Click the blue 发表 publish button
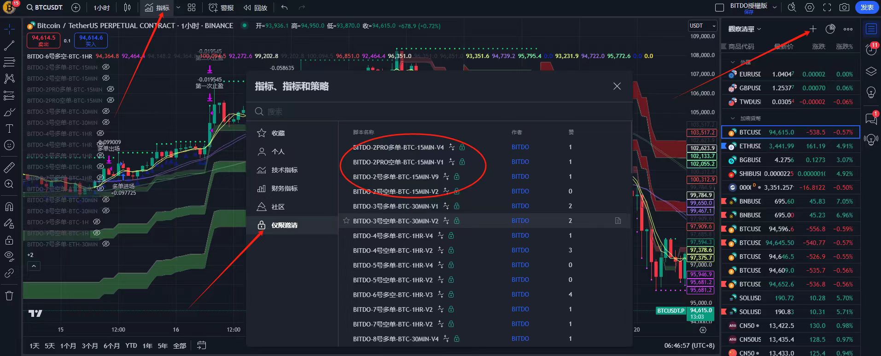 coord(867,7)
